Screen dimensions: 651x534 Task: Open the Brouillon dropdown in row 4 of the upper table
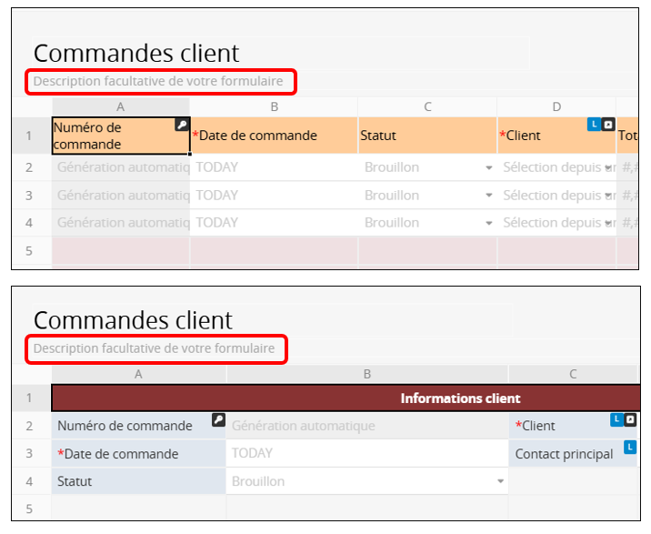(488, 223)
